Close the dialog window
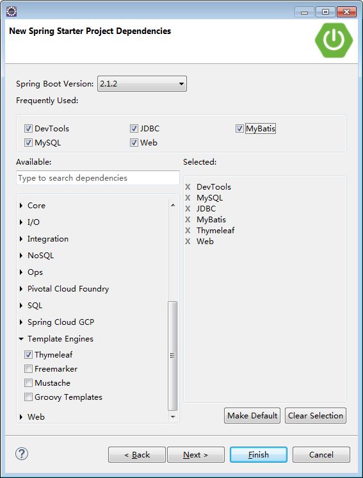This screenshot has height=478, width=363. click(346, 12)
